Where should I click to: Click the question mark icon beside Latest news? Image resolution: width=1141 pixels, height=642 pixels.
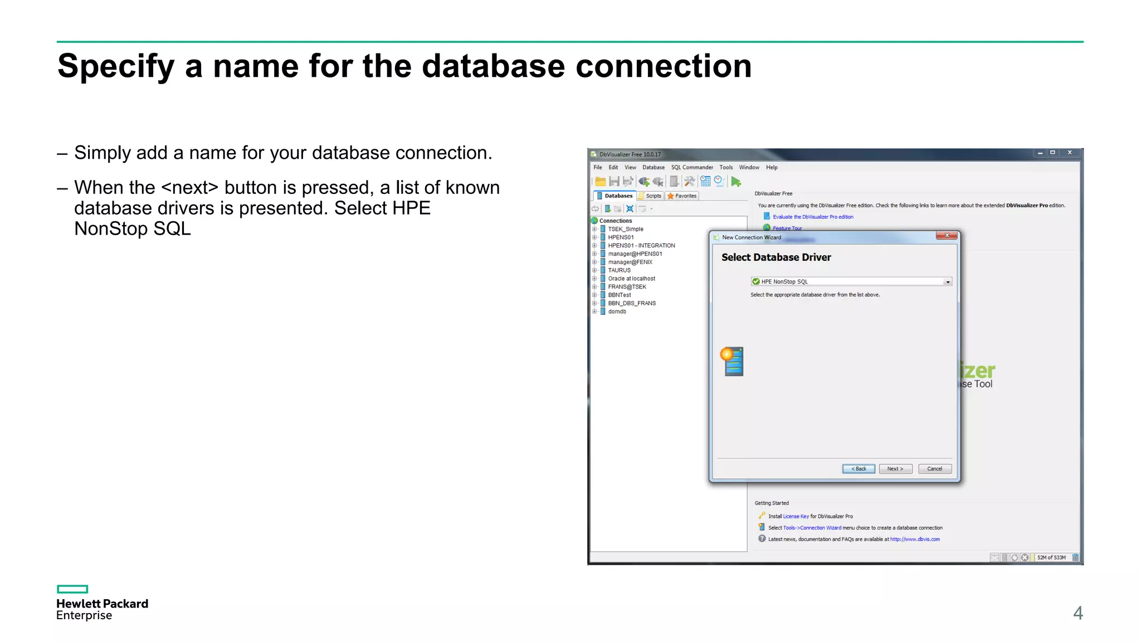coord(762,538)
